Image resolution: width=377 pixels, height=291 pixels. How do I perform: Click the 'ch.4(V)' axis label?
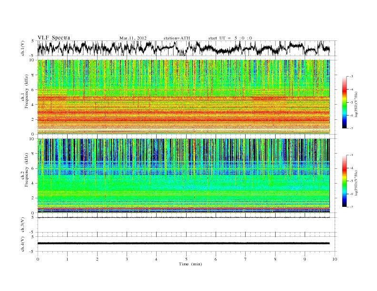pyautogui.click(x=23, y=244)
